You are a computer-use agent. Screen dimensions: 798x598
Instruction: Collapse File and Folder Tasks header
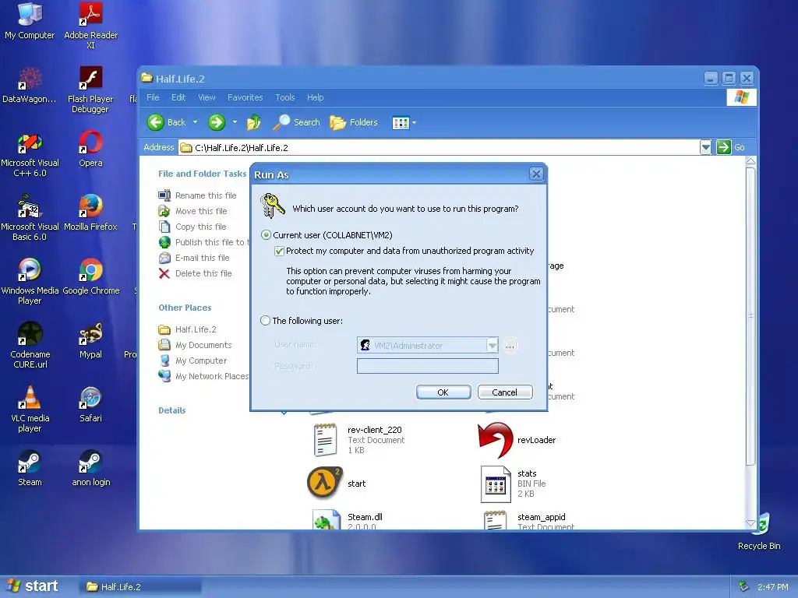coord(202,174)
